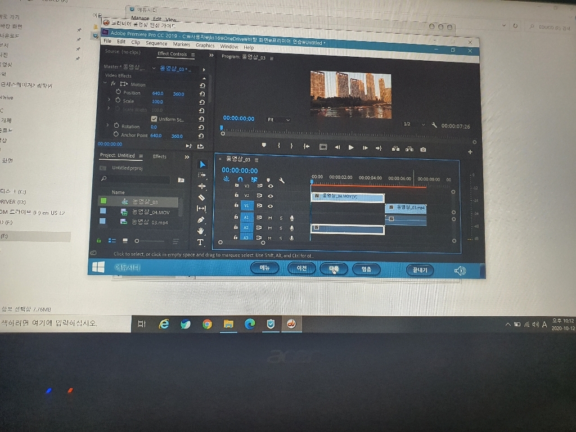Viewport: 576px width, 432px height.
Task: Expand the Scale parameter
Action: (x=109, y=100)
